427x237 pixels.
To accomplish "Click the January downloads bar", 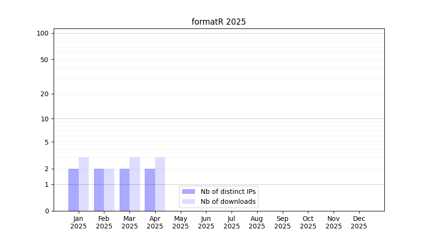I will 84,184.
